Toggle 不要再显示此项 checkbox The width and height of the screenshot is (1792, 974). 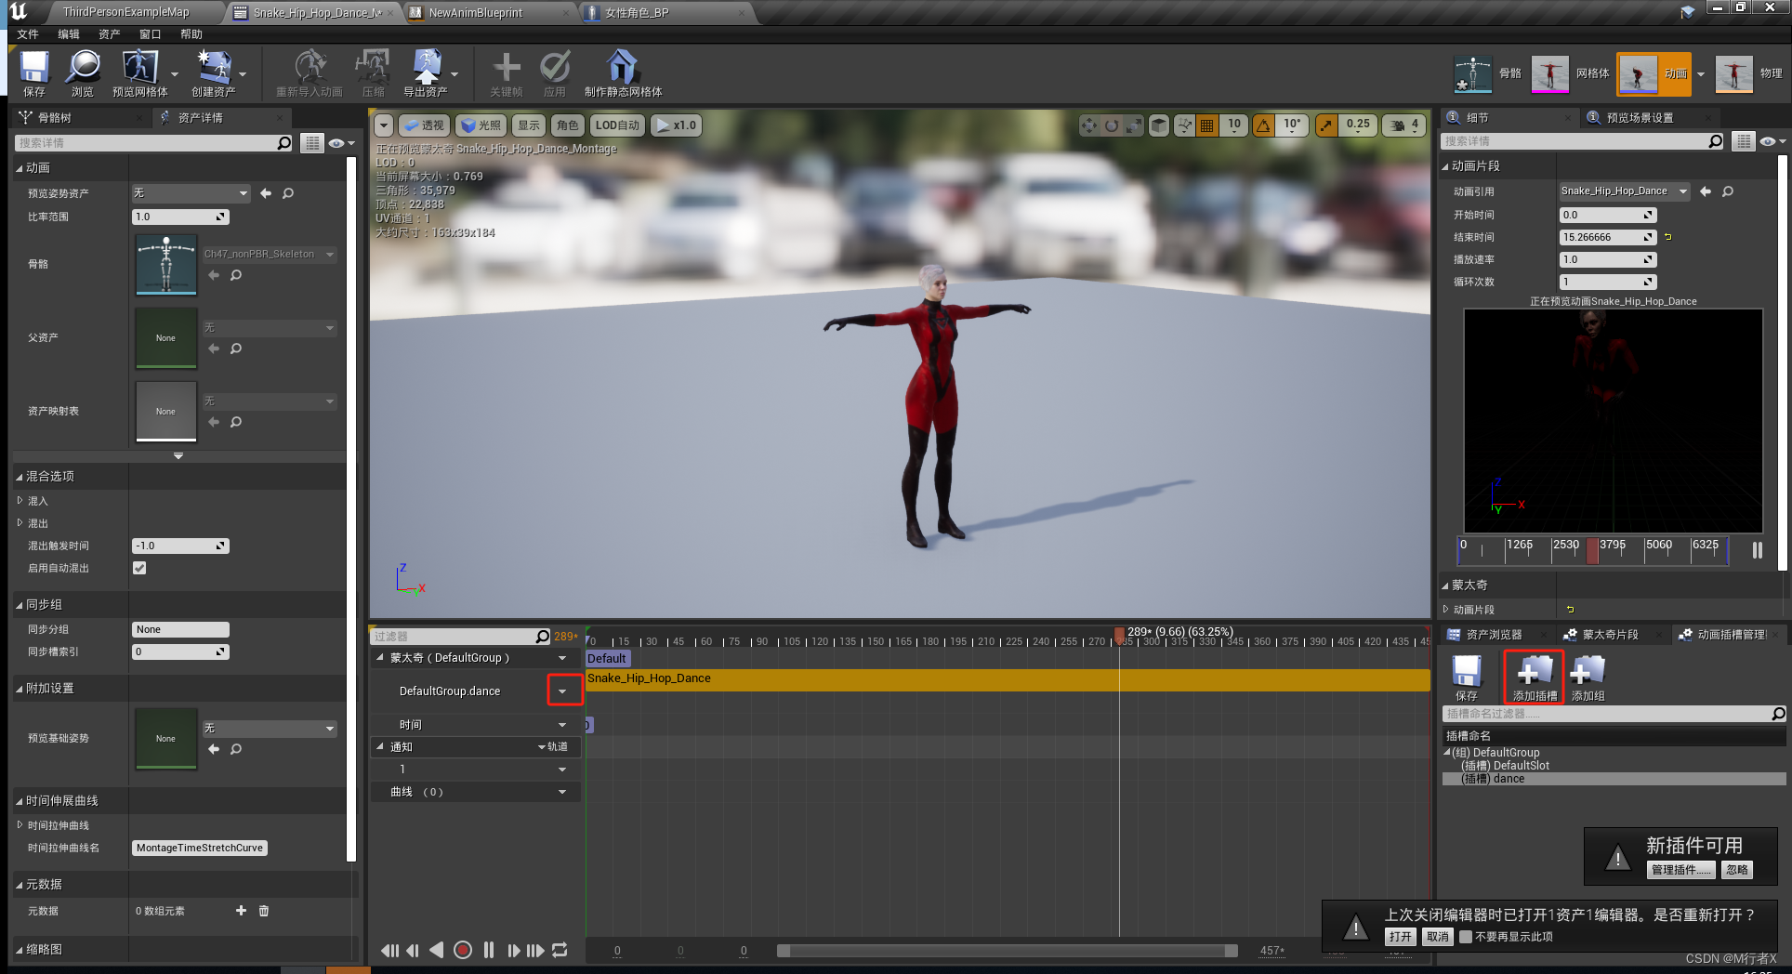1466,937
